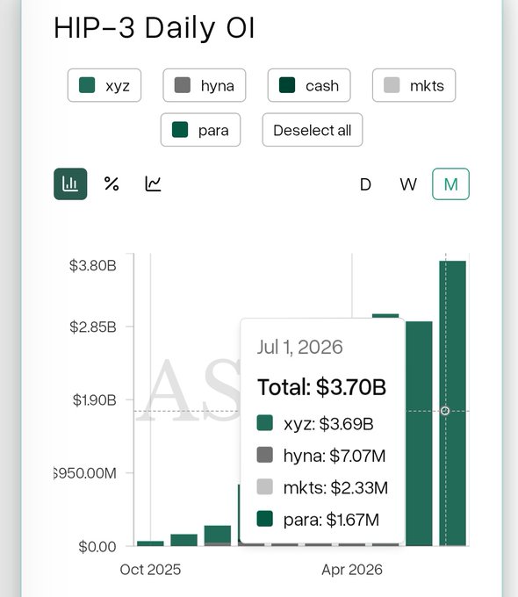The width and height of the screenshot is (518, 597).
Task: Switch to line chart view icon
Action: [153, 183]
